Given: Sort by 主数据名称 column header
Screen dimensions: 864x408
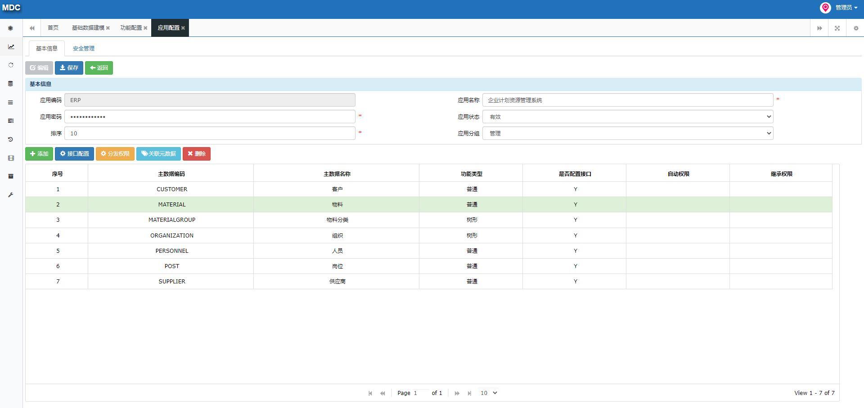Looking at the screenshot, I should (x=337, y=174).
